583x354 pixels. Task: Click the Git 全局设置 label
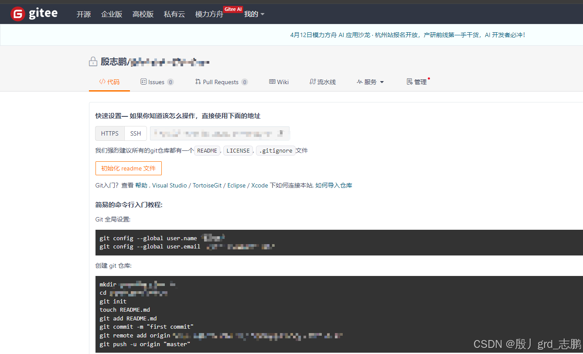(x=113, y=219)
